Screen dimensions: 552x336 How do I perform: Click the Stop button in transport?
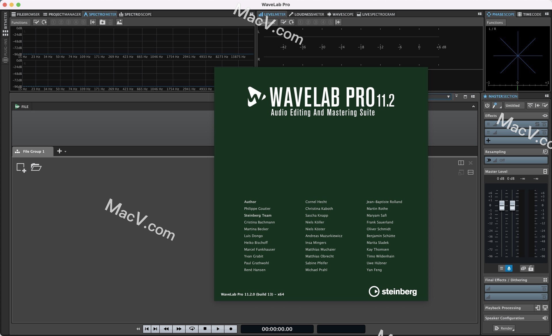pos(205,329)
